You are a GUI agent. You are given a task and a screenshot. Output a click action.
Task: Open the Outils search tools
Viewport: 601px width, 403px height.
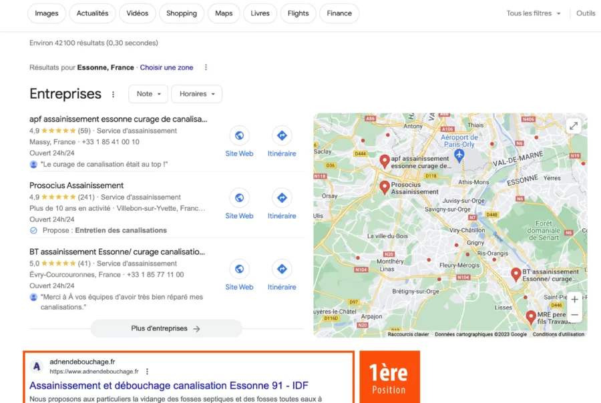tap(586, 13)
